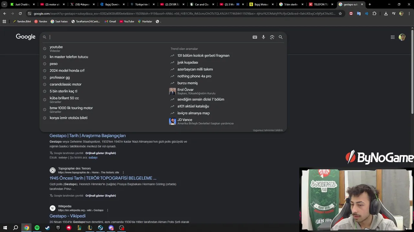Focus the Google search text field
This screenshot has width=414, height=232.
[149, 37]
